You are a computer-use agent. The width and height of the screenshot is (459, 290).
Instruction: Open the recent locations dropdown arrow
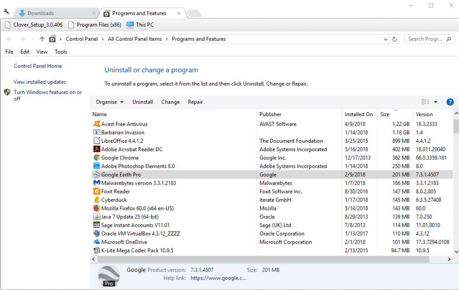(x=33, y=39)
